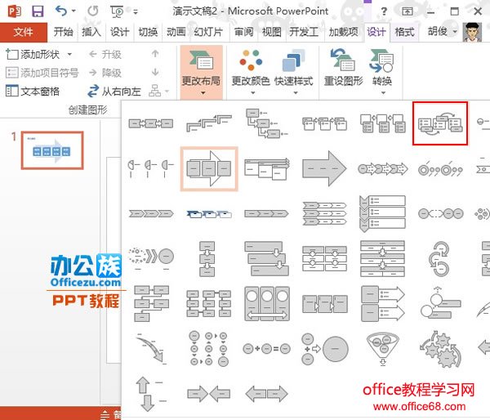490x420 pixels.
Task: Select the chevron list layout
Action: [x=324, y=213]
